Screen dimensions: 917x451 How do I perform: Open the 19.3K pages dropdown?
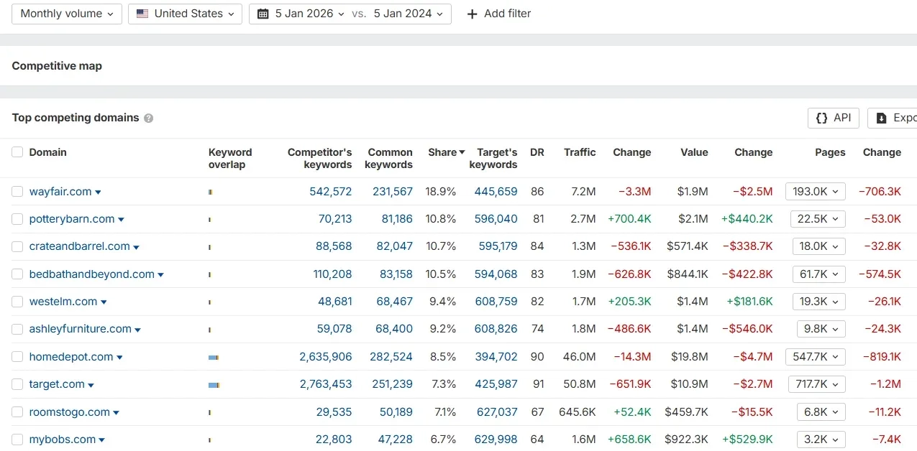[818, 302]
